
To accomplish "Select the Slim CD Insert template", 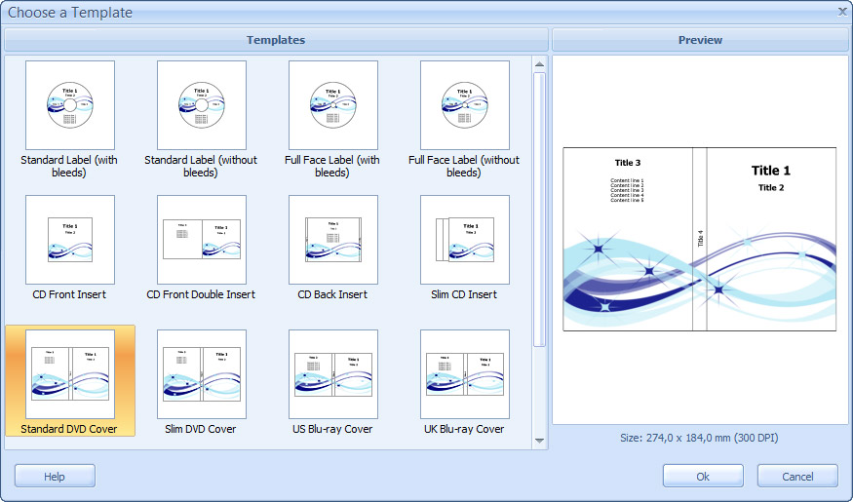I will coord(464,240).
